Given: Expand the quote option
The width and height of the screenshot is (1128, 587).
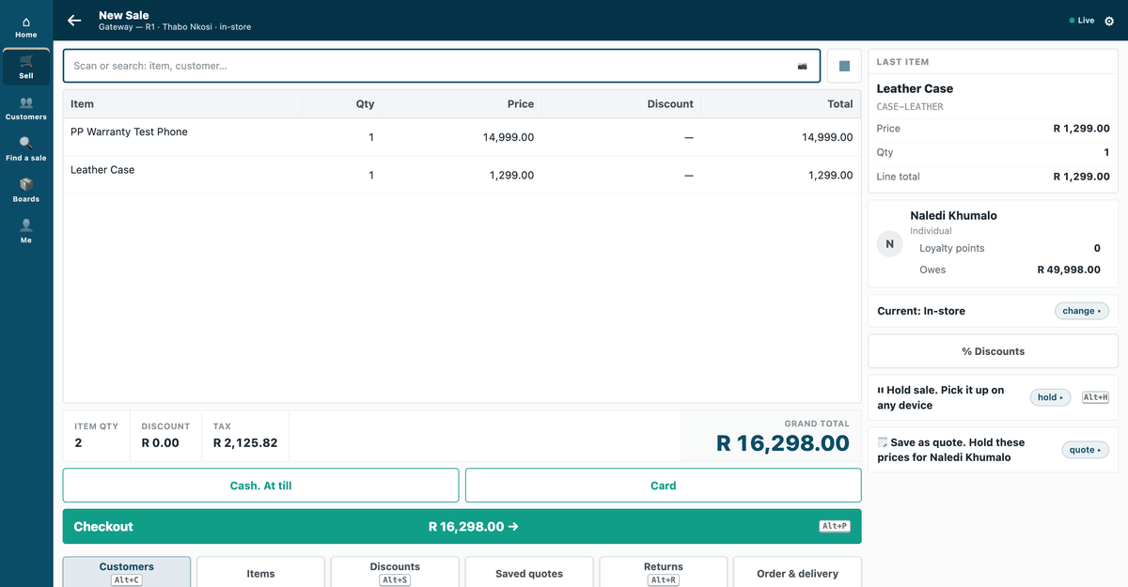Looking at the screenshot, I should [x=1086, y=450].
